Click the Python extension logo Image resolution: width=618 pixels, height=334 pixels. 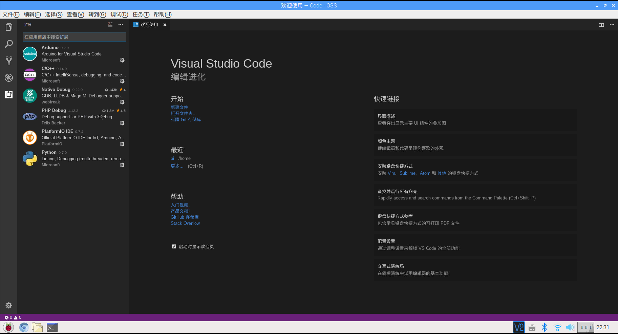pos(30,159)
